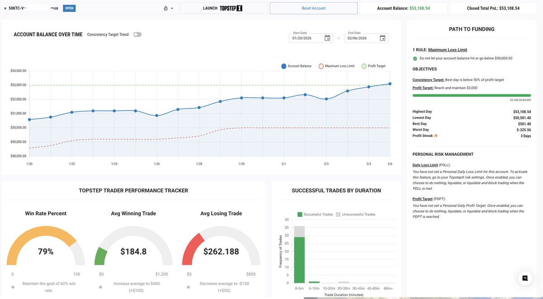
Task: Open the End Date calendar icon
Action: [382, 38]
